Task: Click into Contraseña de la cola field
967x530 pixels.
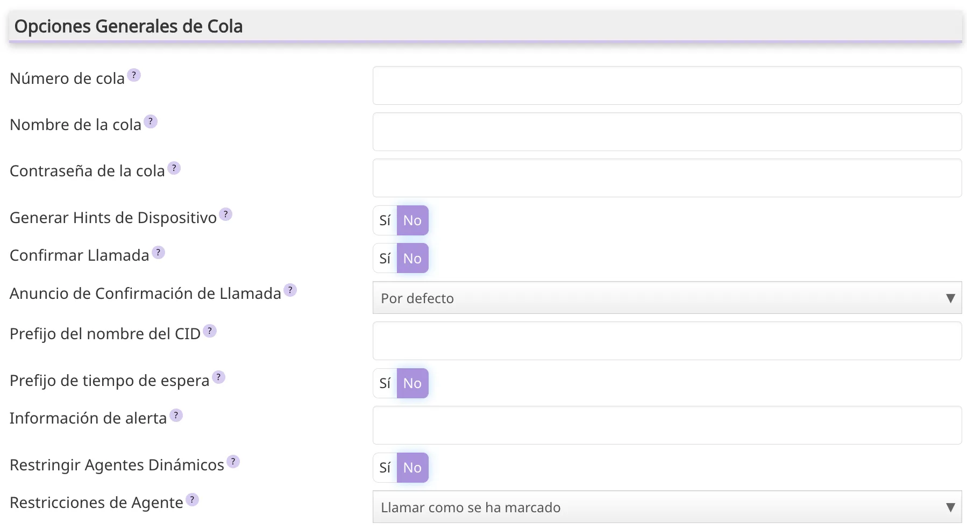Action: click(667, 178)
